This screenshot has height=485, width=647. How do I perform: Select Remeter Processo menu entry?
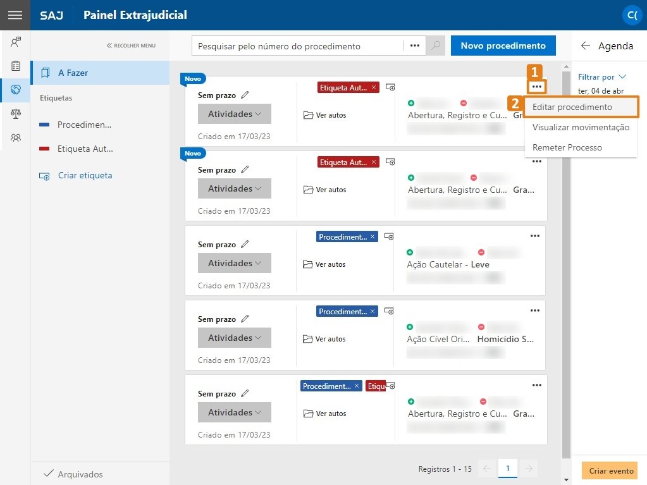pyautogui.click(x=581, y=147)
